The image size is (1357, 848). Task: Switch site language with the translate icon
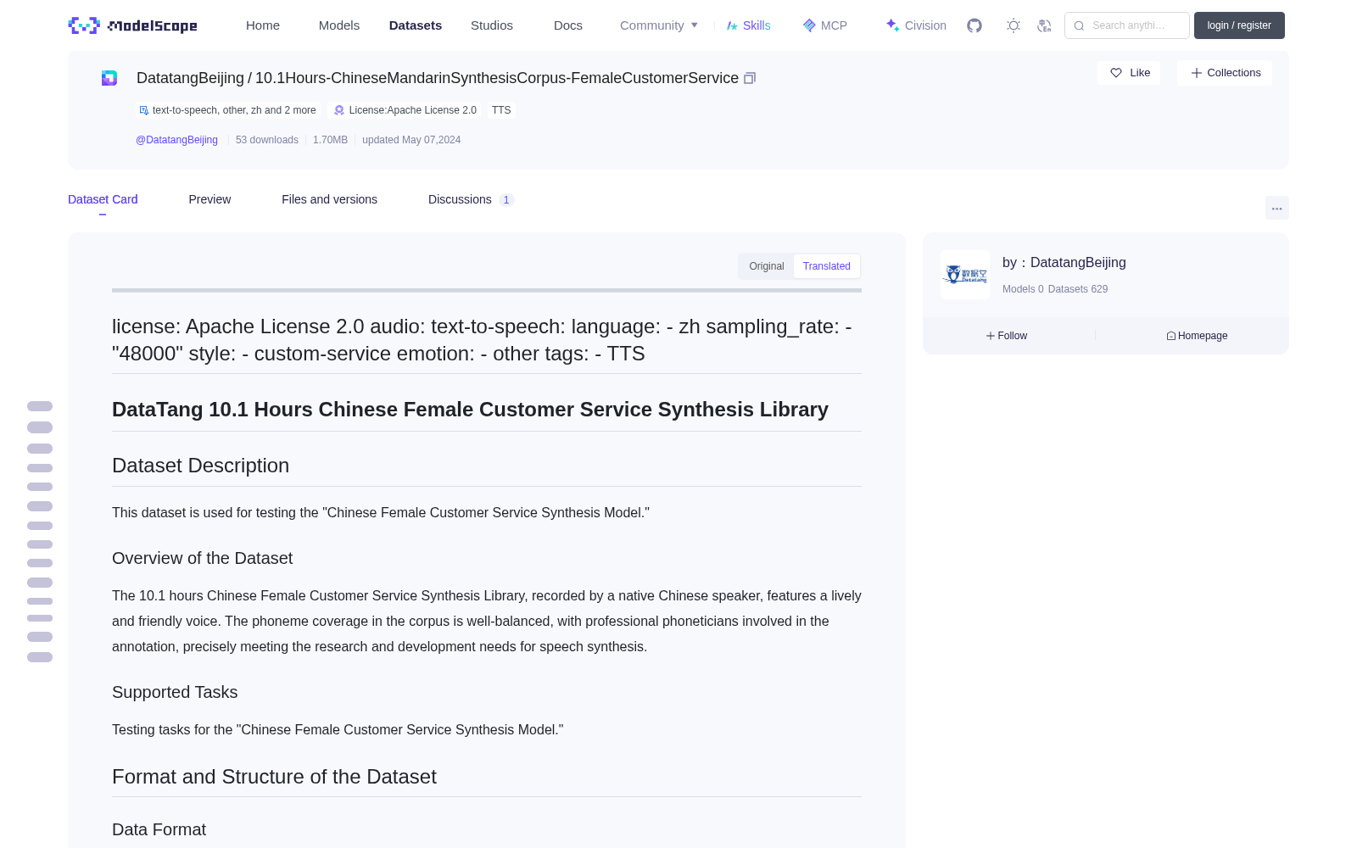click(x=1044, y=25)
